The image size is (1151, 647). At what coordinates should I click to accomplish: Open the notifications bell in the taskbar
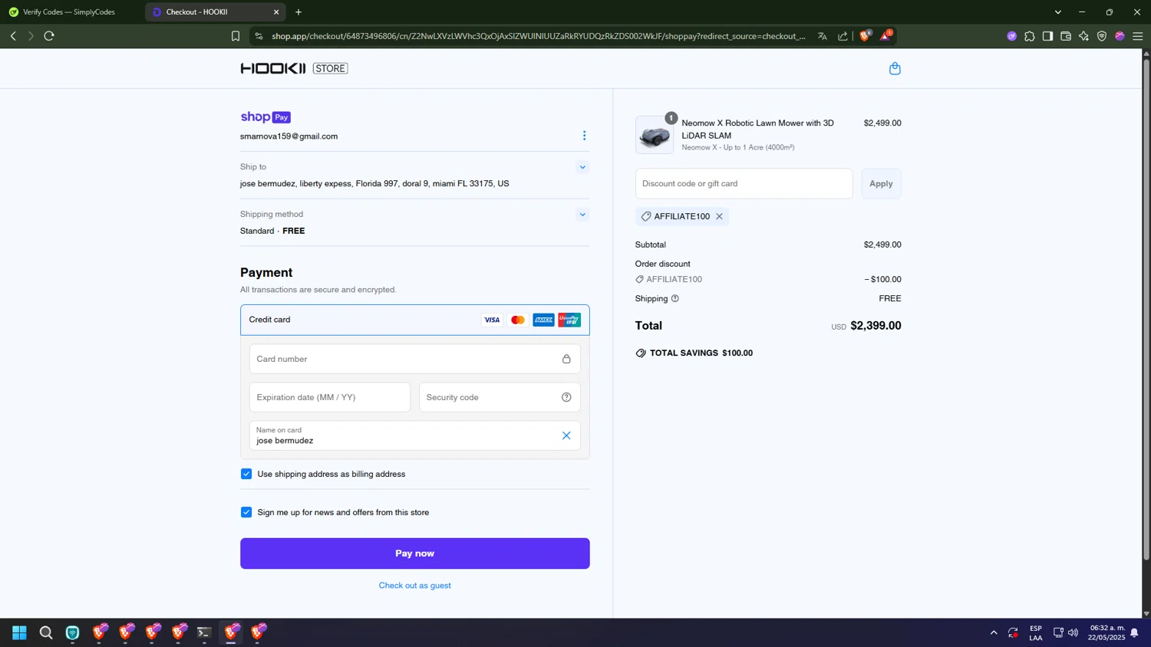pyautogui.click(x=1134, y=632)
